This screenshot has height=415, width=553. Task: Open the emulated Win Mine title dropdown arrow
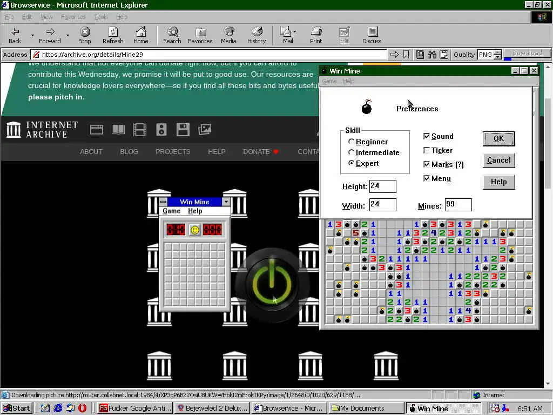click(226, 202)
